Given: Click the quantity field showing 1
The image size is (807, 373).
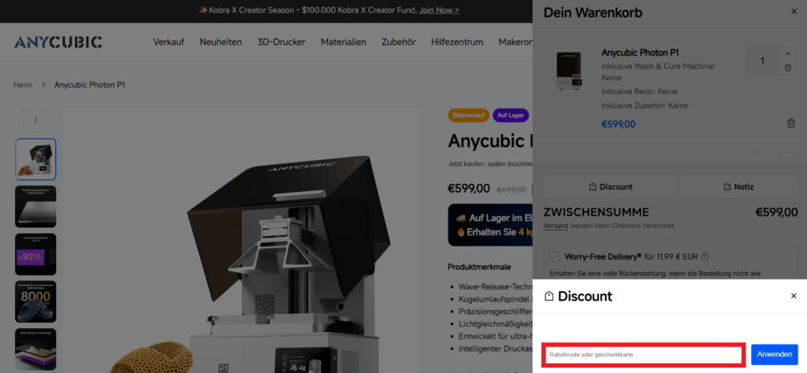Looking at the screenshot, I should coord(762,61).
